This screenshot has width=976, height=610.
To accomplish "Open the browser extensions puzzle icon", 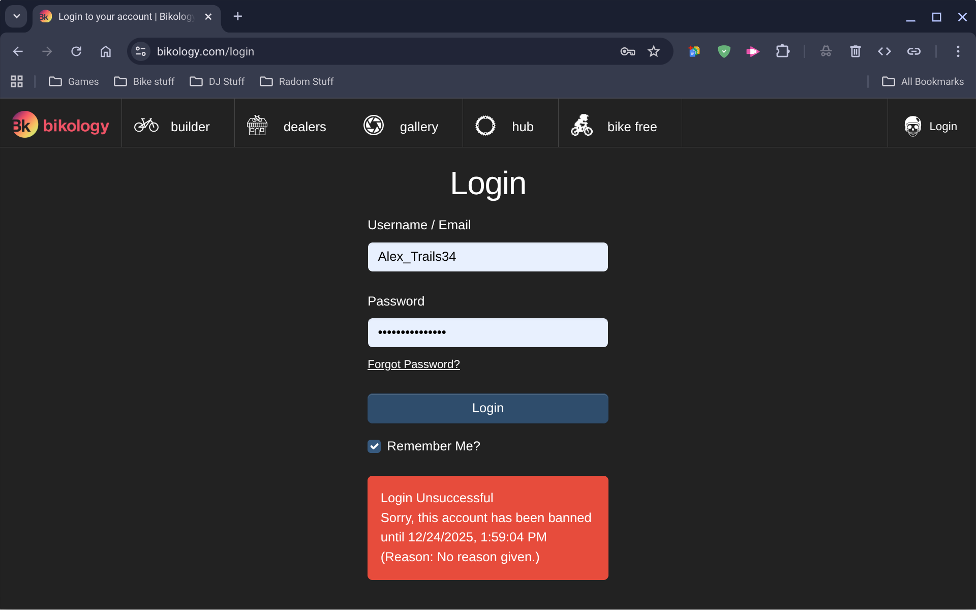I will (x=783, y=51).
